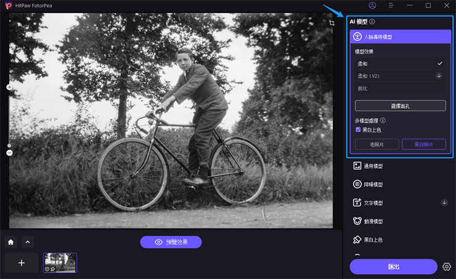Select the 降噪模型 denoise model icon
Screen dimensions: 456x279
tap(357, 184)
